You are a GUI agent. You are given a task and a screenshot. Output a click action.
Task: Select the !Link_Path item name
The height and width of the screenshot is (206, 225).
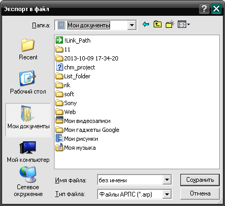coord(77,40)
